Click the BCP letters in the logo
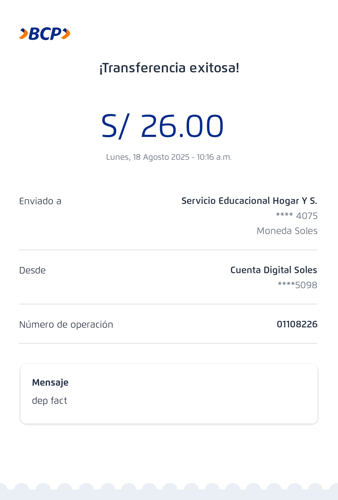 [45, 34]
